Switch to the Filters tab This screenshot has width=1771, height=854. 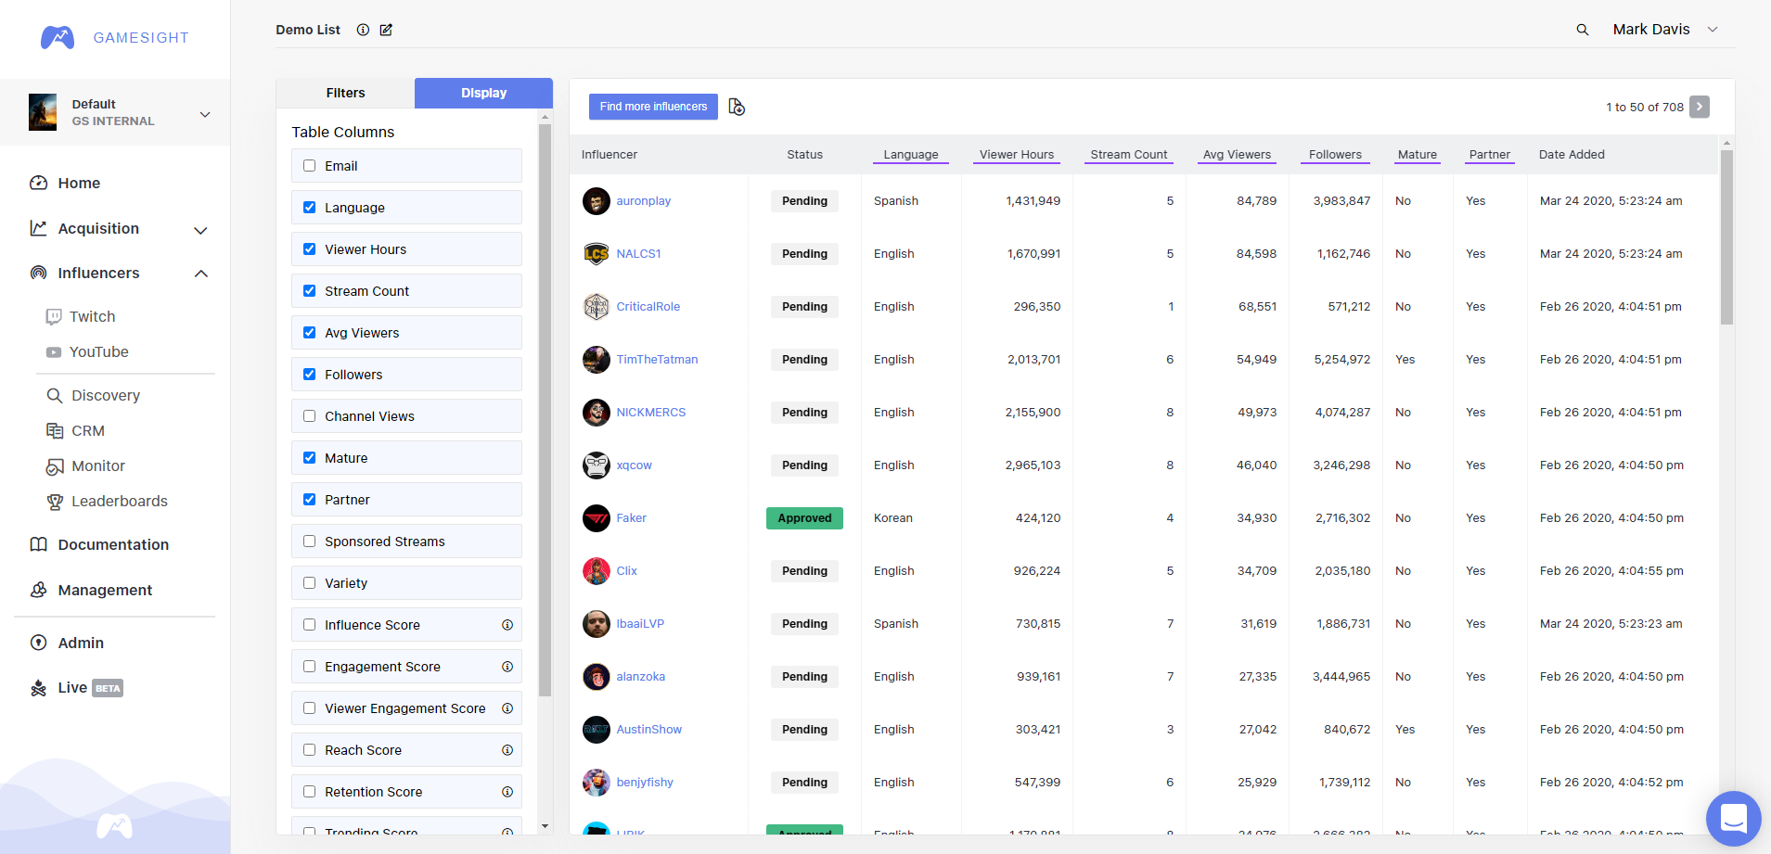(345, 93)
